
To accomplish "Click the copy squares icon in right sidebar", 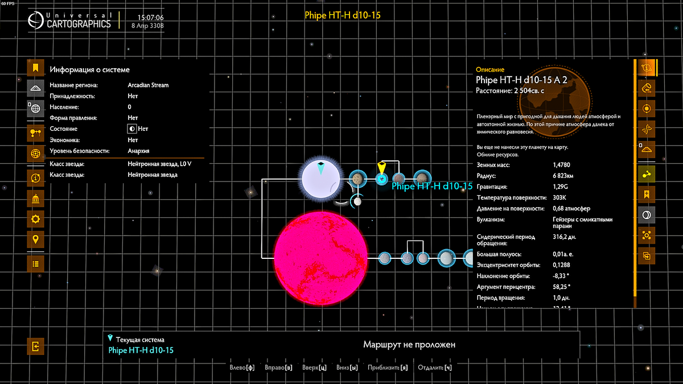I will tap(647, 255).
